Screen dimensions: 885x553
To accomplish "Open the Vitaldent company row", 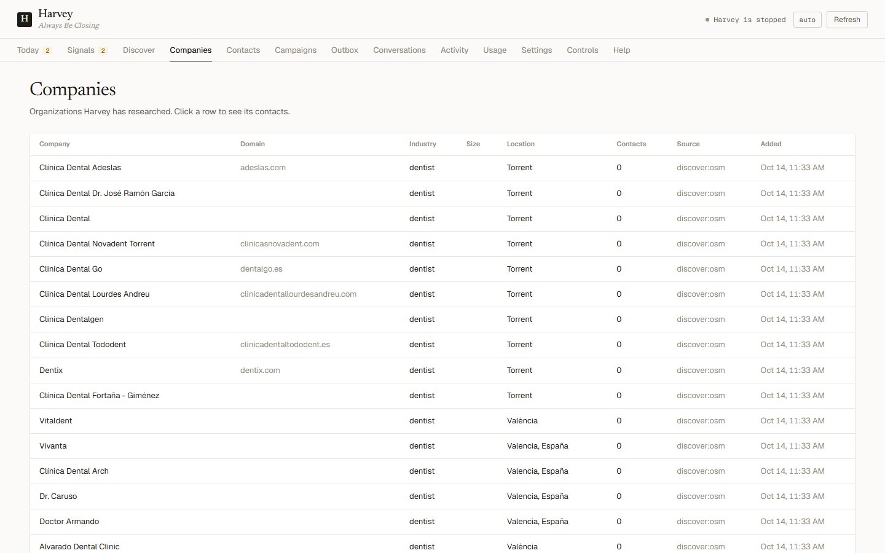I will coord(442,421).
